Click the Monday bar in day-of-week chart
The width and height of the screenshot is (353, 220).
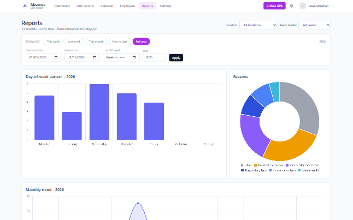coord(44,118)
